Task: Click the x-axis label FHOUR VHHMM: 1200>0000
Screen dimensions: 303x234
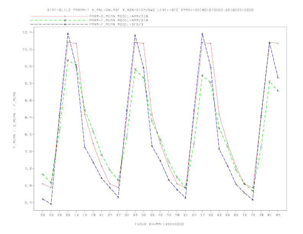Action: (159, 224)
